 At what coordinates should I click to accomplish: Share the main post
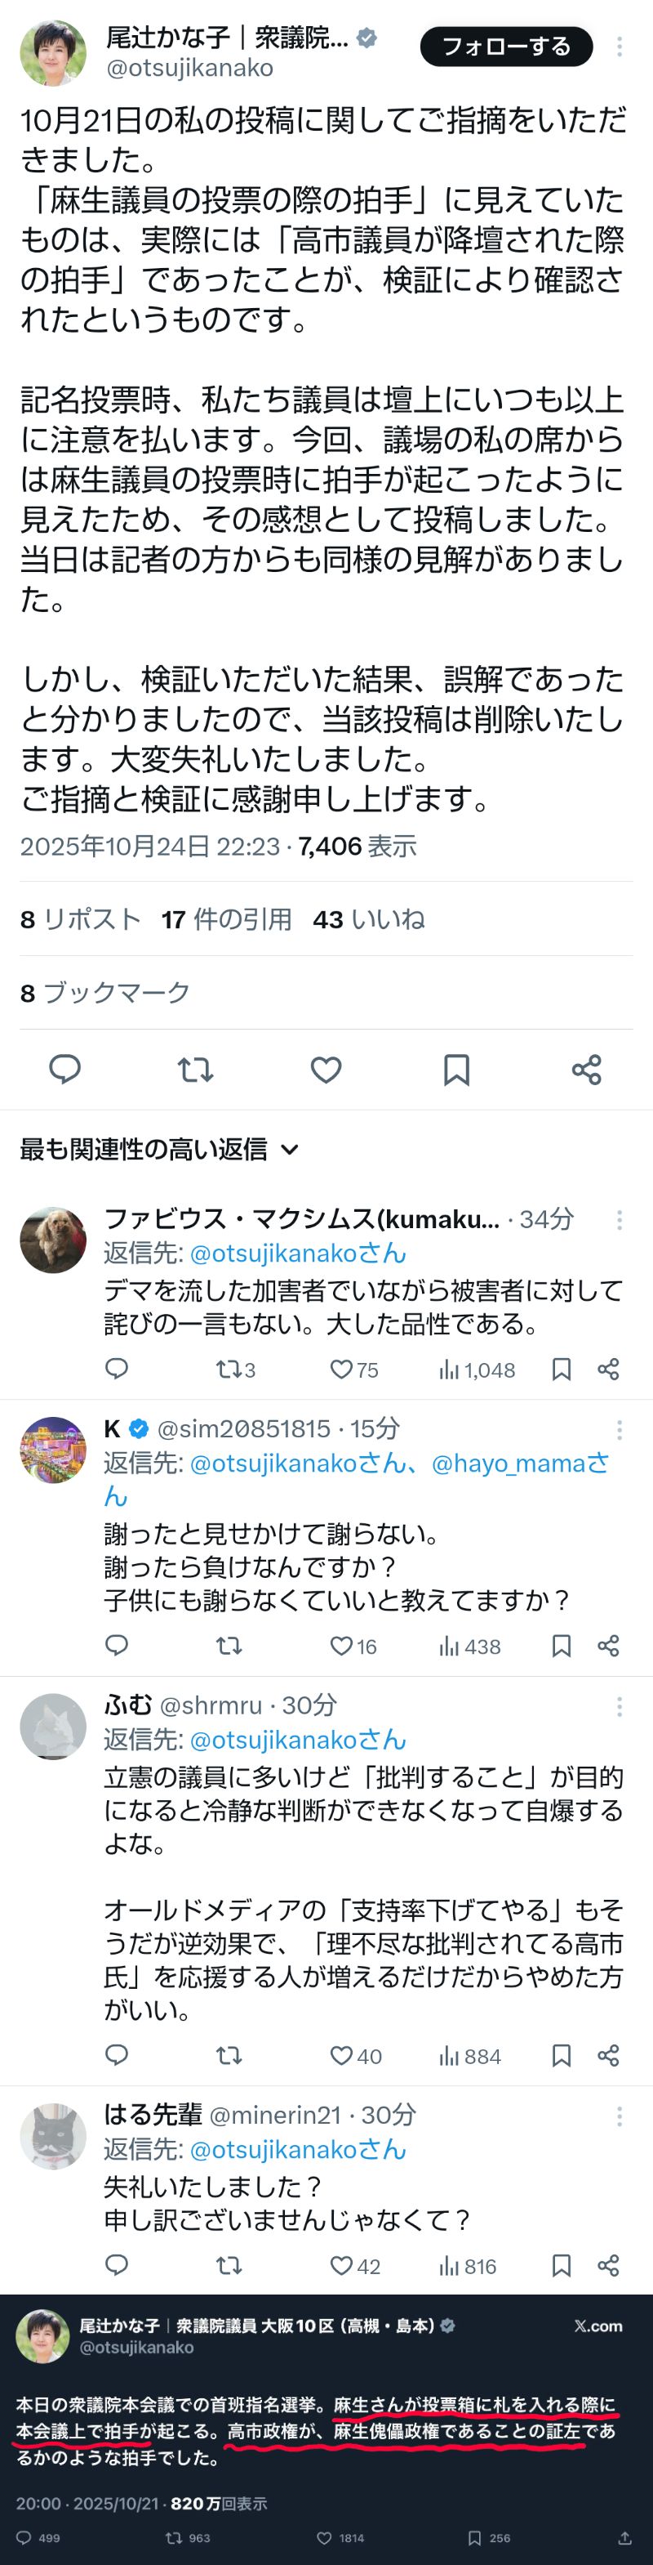click(x=586, y=1070)
